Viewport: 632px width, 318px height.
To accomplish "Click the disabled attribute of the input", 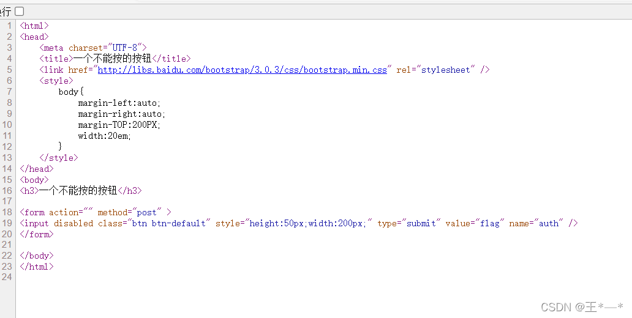I will (x=73, y=223).
